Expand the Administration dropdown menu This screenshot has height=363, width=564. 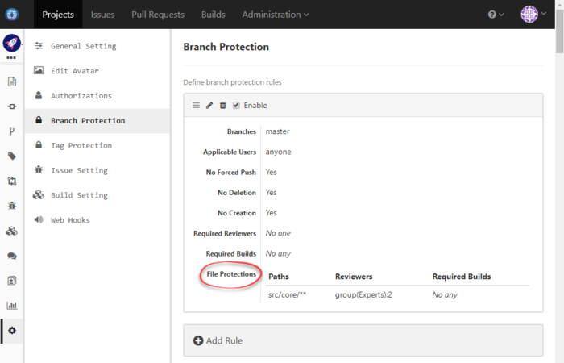275,15
